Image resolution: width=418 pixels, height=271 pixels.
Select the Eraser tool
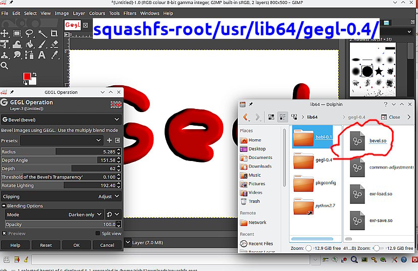[x=55, y=44]
